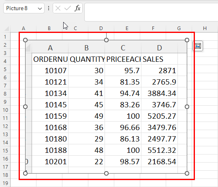Click sales value 5205.27
This screenshot has width=218, height=187.
(x=162, y=116)
